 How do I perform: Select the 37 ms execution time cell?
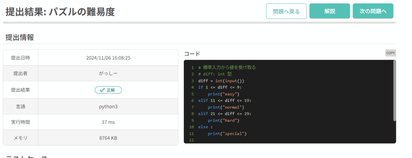pos(108,122)
